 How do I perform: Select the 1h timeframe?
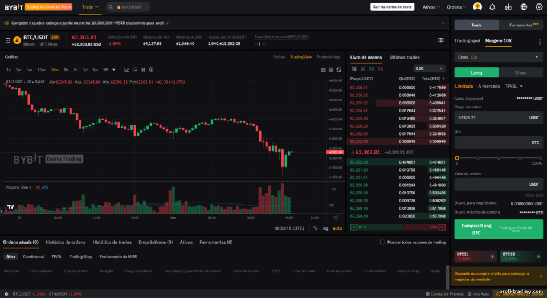tap(66, 70)
